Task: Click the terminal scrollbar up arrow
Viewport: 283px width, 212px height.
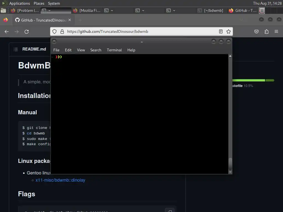Action: pyautogui.click(x=230, y=56)
